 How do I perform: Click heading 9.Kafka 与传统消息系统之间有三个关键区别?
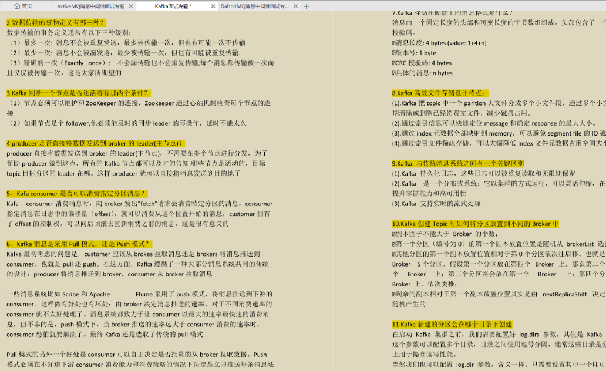(458, 163)
